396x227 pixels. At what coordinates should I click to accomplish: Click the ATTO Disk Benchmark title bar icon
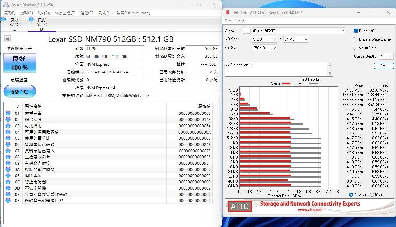[x=227, y=12]
